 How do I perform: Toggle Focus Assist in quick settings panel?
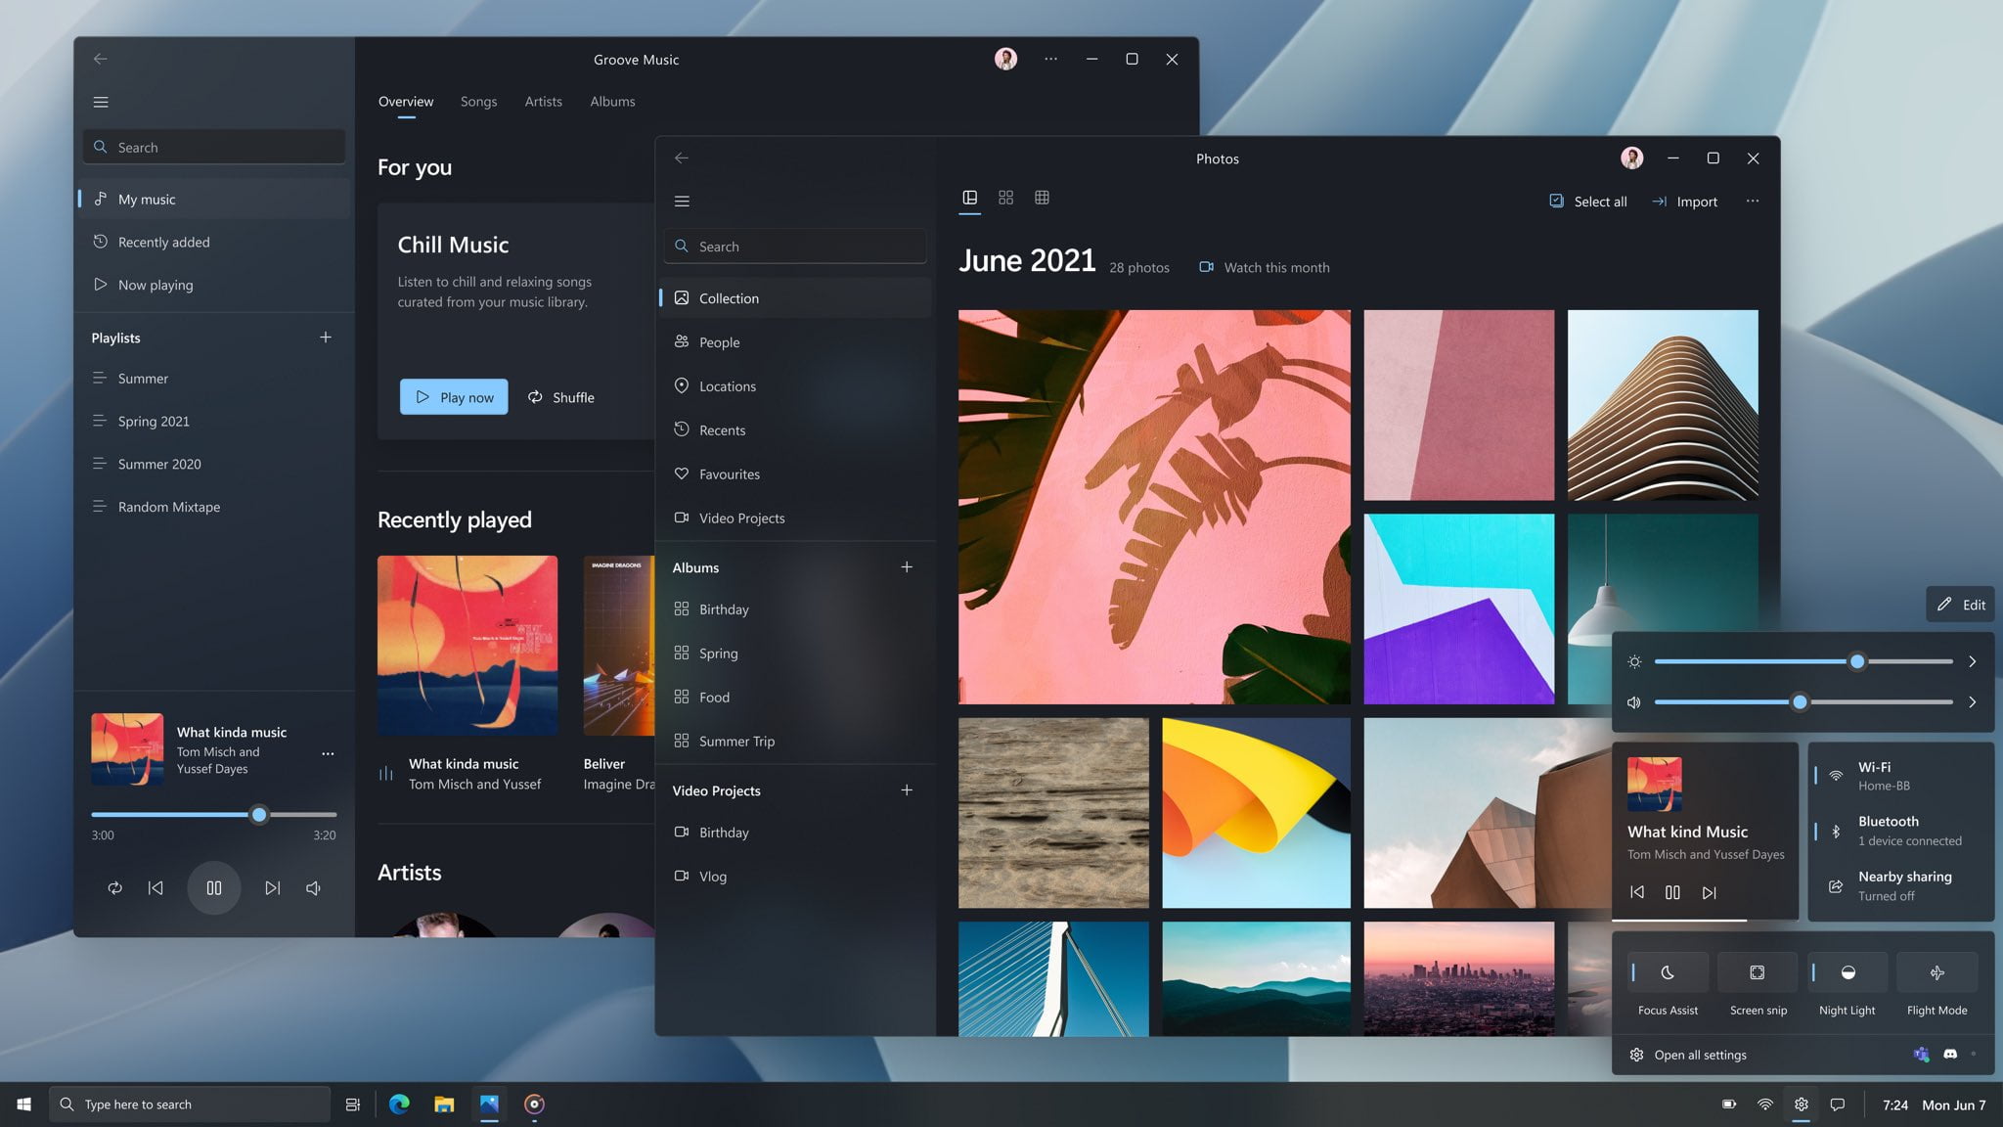(x=1668, y=972)
